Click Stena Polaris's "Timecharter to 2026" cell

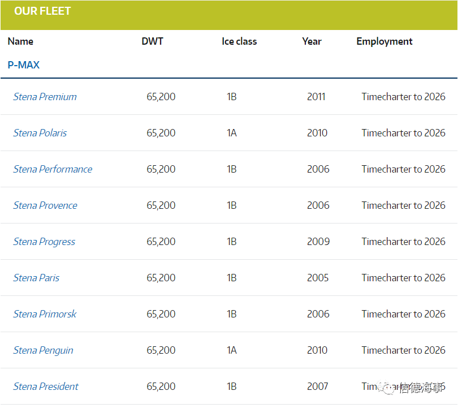[403, 133]
